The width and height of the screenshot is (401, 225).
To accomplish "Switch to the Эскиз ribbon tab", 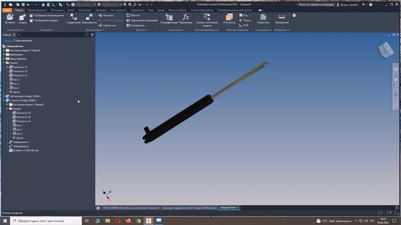I will point(71,10).
